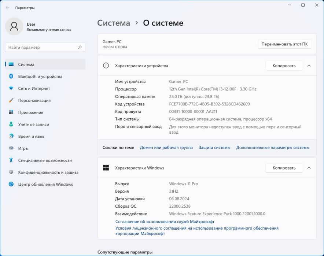Select Система label in the sidebar

[26, 64]
